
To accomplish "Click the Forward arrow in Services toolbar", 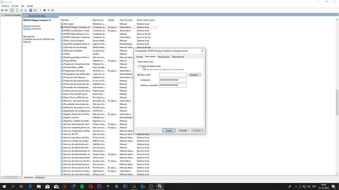I will [6, 11].
